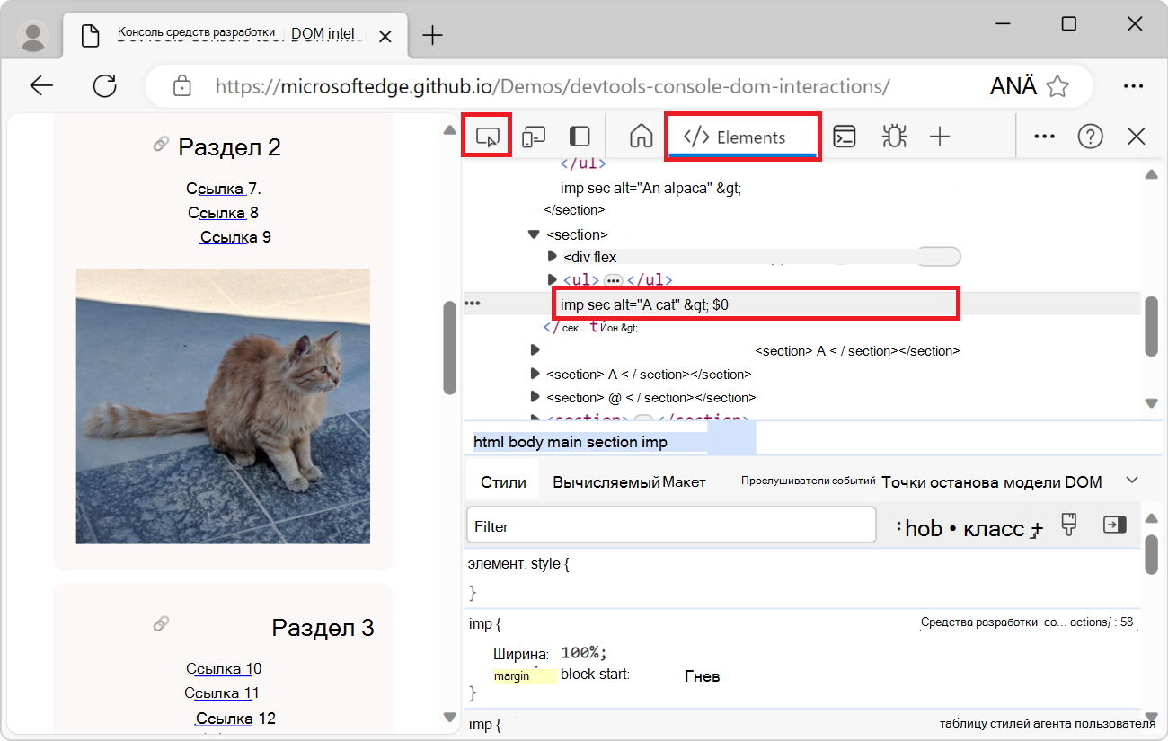Screen dimensions: 1168x741
Task: Toggle the computed styles sidebar icon
Action: coord(1115,525)
